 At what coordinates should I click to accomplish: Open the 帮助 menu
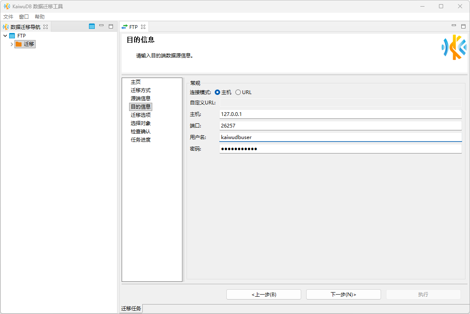[x=40, y=17]
